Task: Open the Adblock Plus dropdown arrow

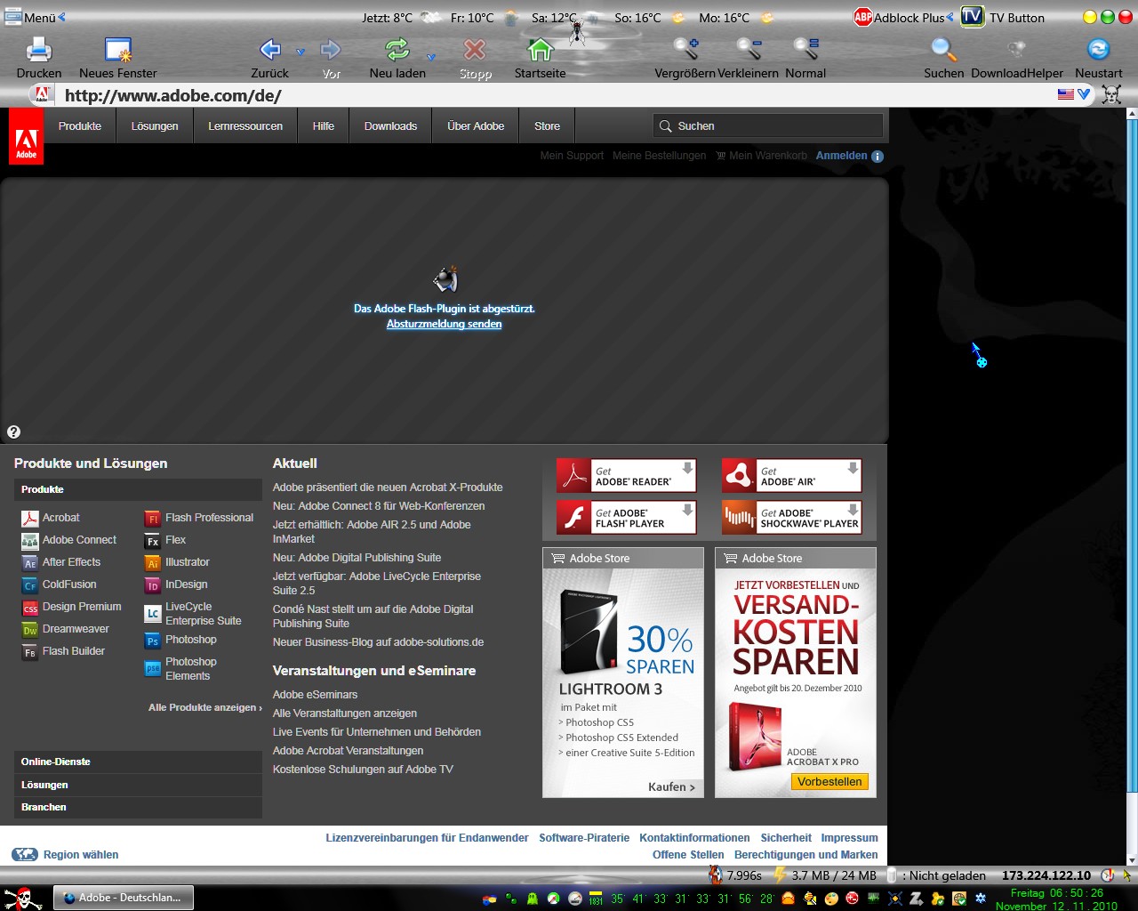Action: tap(950, 17)
